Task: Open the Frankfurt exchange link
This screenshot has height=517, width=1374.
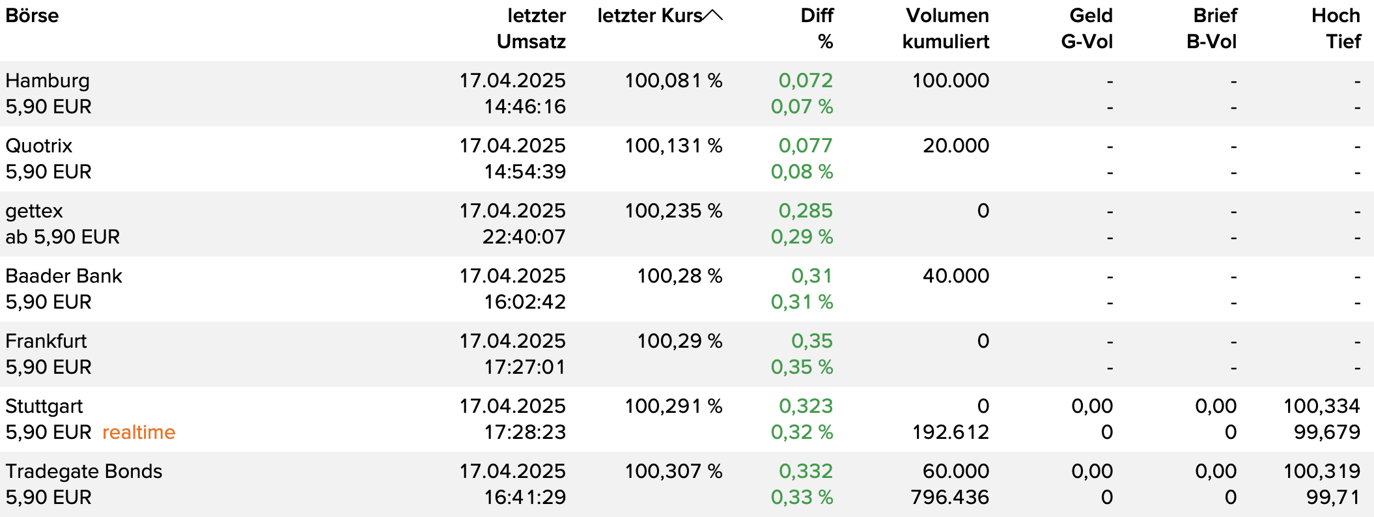Action: coord(46,341)
